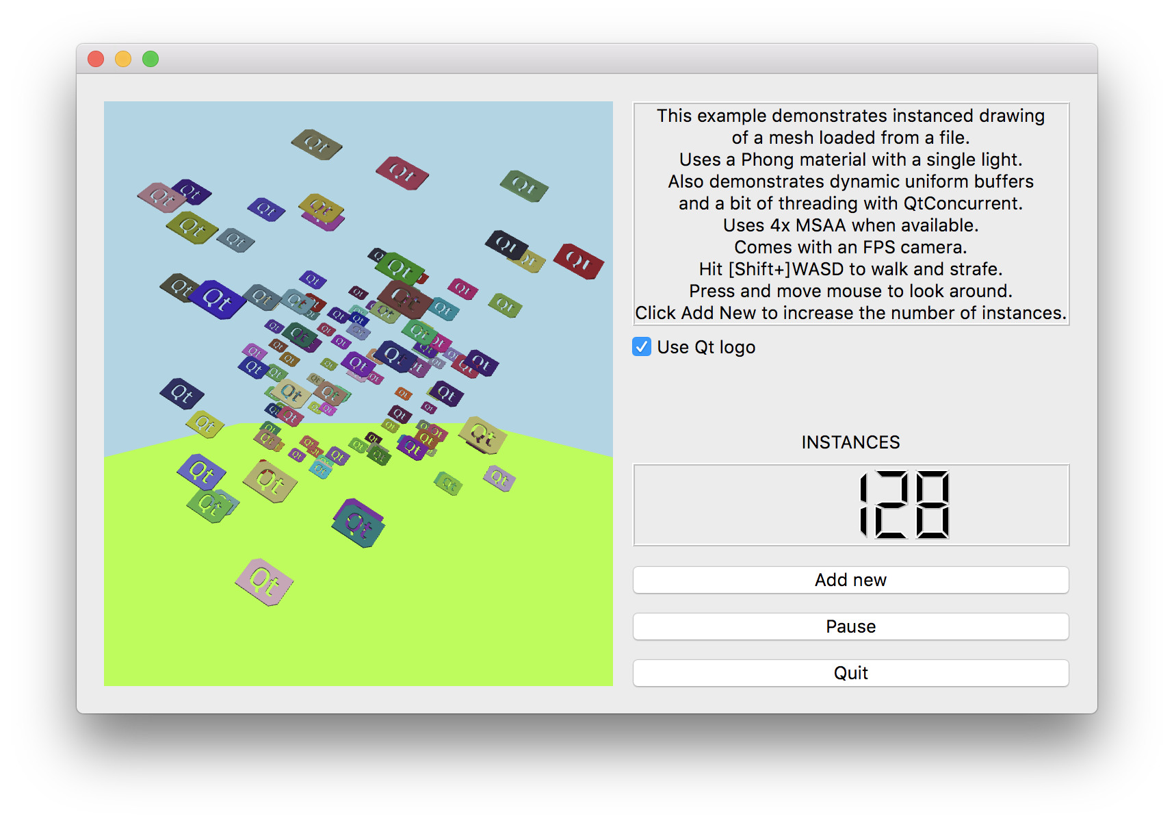The image size is (1174, 823).
Task: Click the red Qt logo at the far right
Action: pyautogui.click(x=578, y=262)
